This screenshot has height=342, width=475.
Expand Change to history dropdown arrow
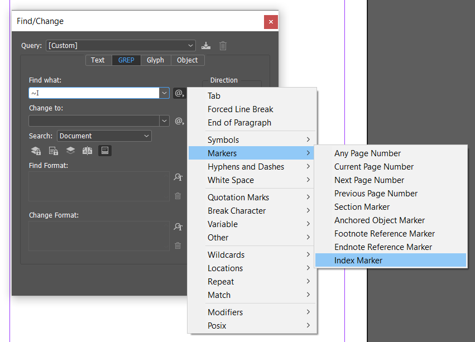pos(164,121)
